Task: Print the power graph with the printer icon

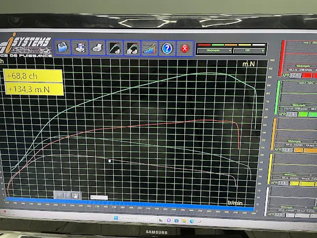Action: pos(97,48)
